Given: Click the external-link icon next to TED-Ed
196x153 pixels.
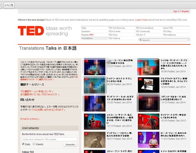Looking at the screenshot, I should (x=145, y=35).
